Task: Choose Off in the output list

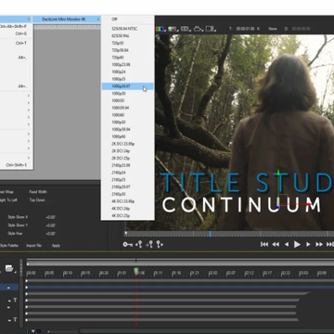Action: tap(128, 19)
